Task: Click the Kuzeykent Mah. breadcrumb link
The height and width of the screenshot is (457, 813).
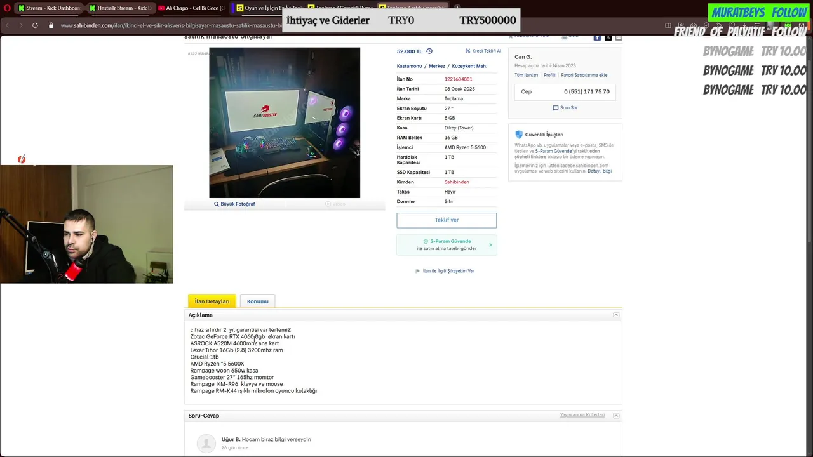Action: tap(469, 66)
